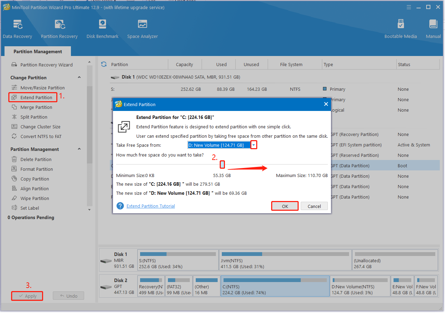Click the Undo button

coord(68,296)
